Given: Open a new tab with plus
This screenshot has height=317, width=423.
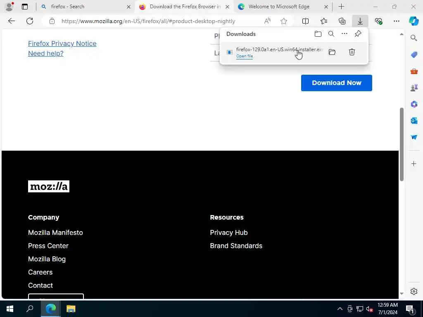Looking at the screenshot, I should (341, 7).
